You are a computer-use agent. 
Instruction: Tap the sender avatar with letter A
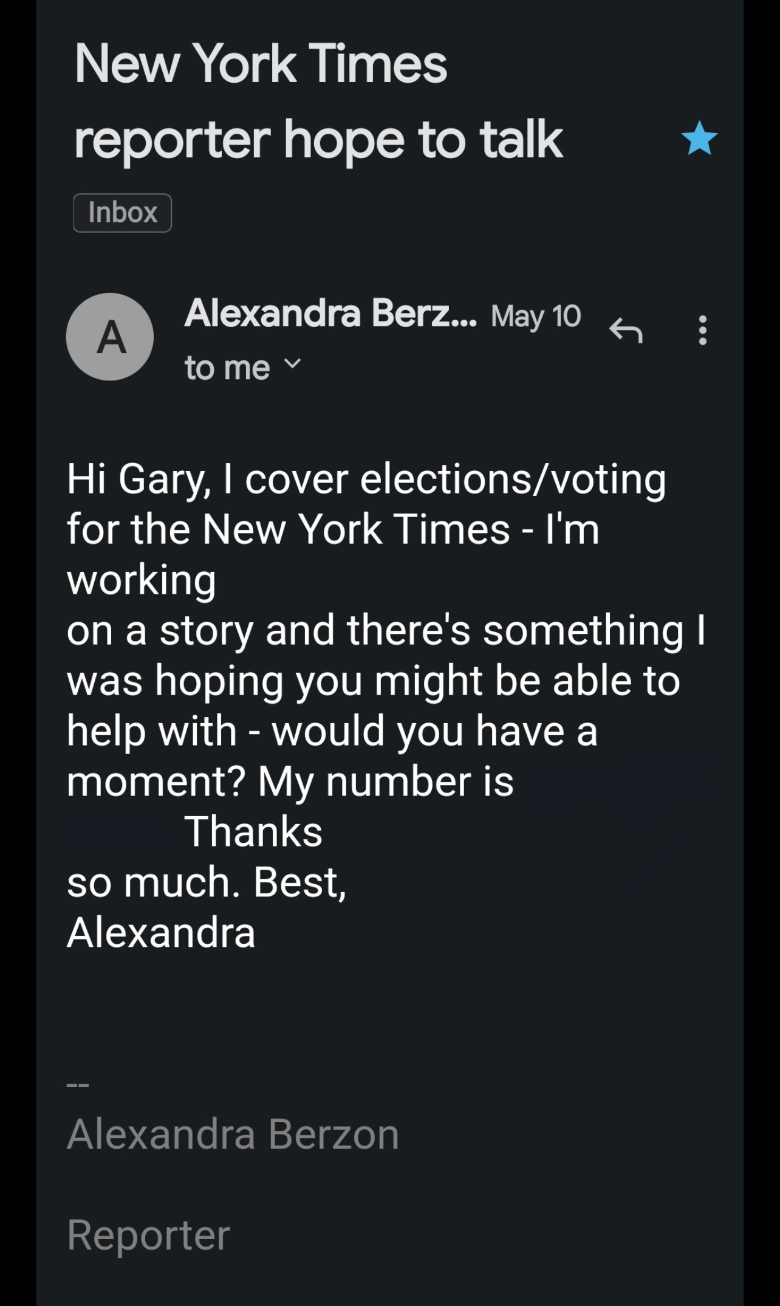click(x=110, y=337)
